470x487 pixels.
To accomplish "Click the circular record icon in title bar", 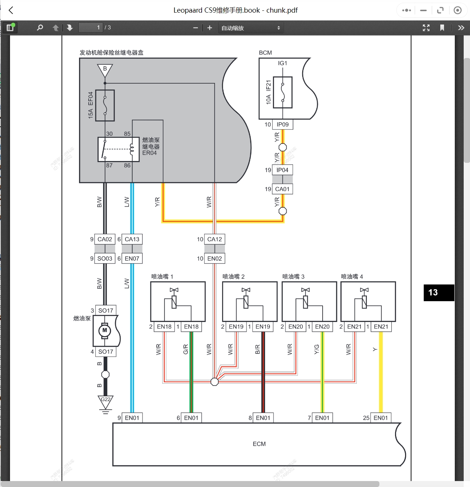I will pos(458,10).
